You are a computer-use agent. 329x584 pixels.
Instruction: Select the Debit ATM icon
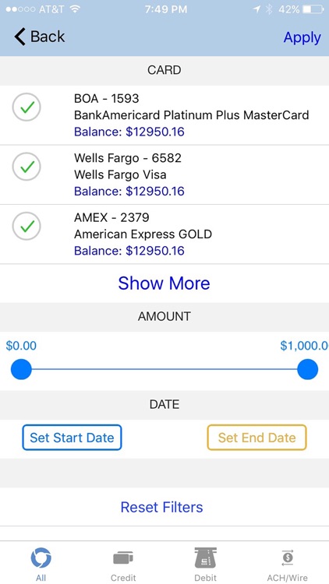pyautogui.click(x=206, y=558)
